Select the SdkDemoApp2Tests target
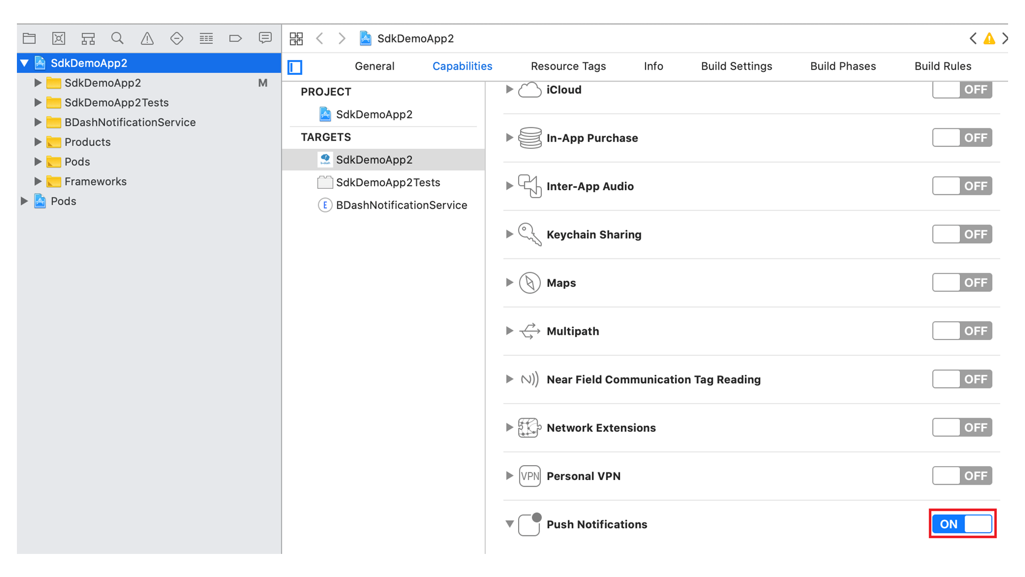The width and height of the screenshot is (1025, 577). pos(384,183)
